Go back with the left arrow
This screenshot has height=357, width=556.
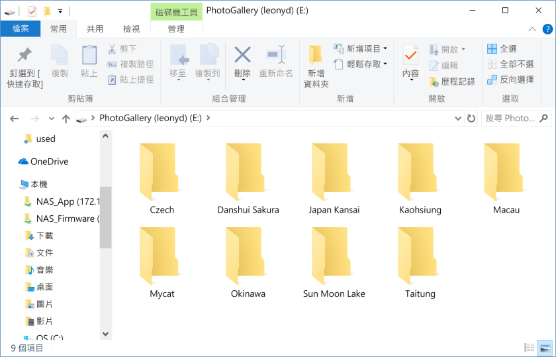point(14,119)
